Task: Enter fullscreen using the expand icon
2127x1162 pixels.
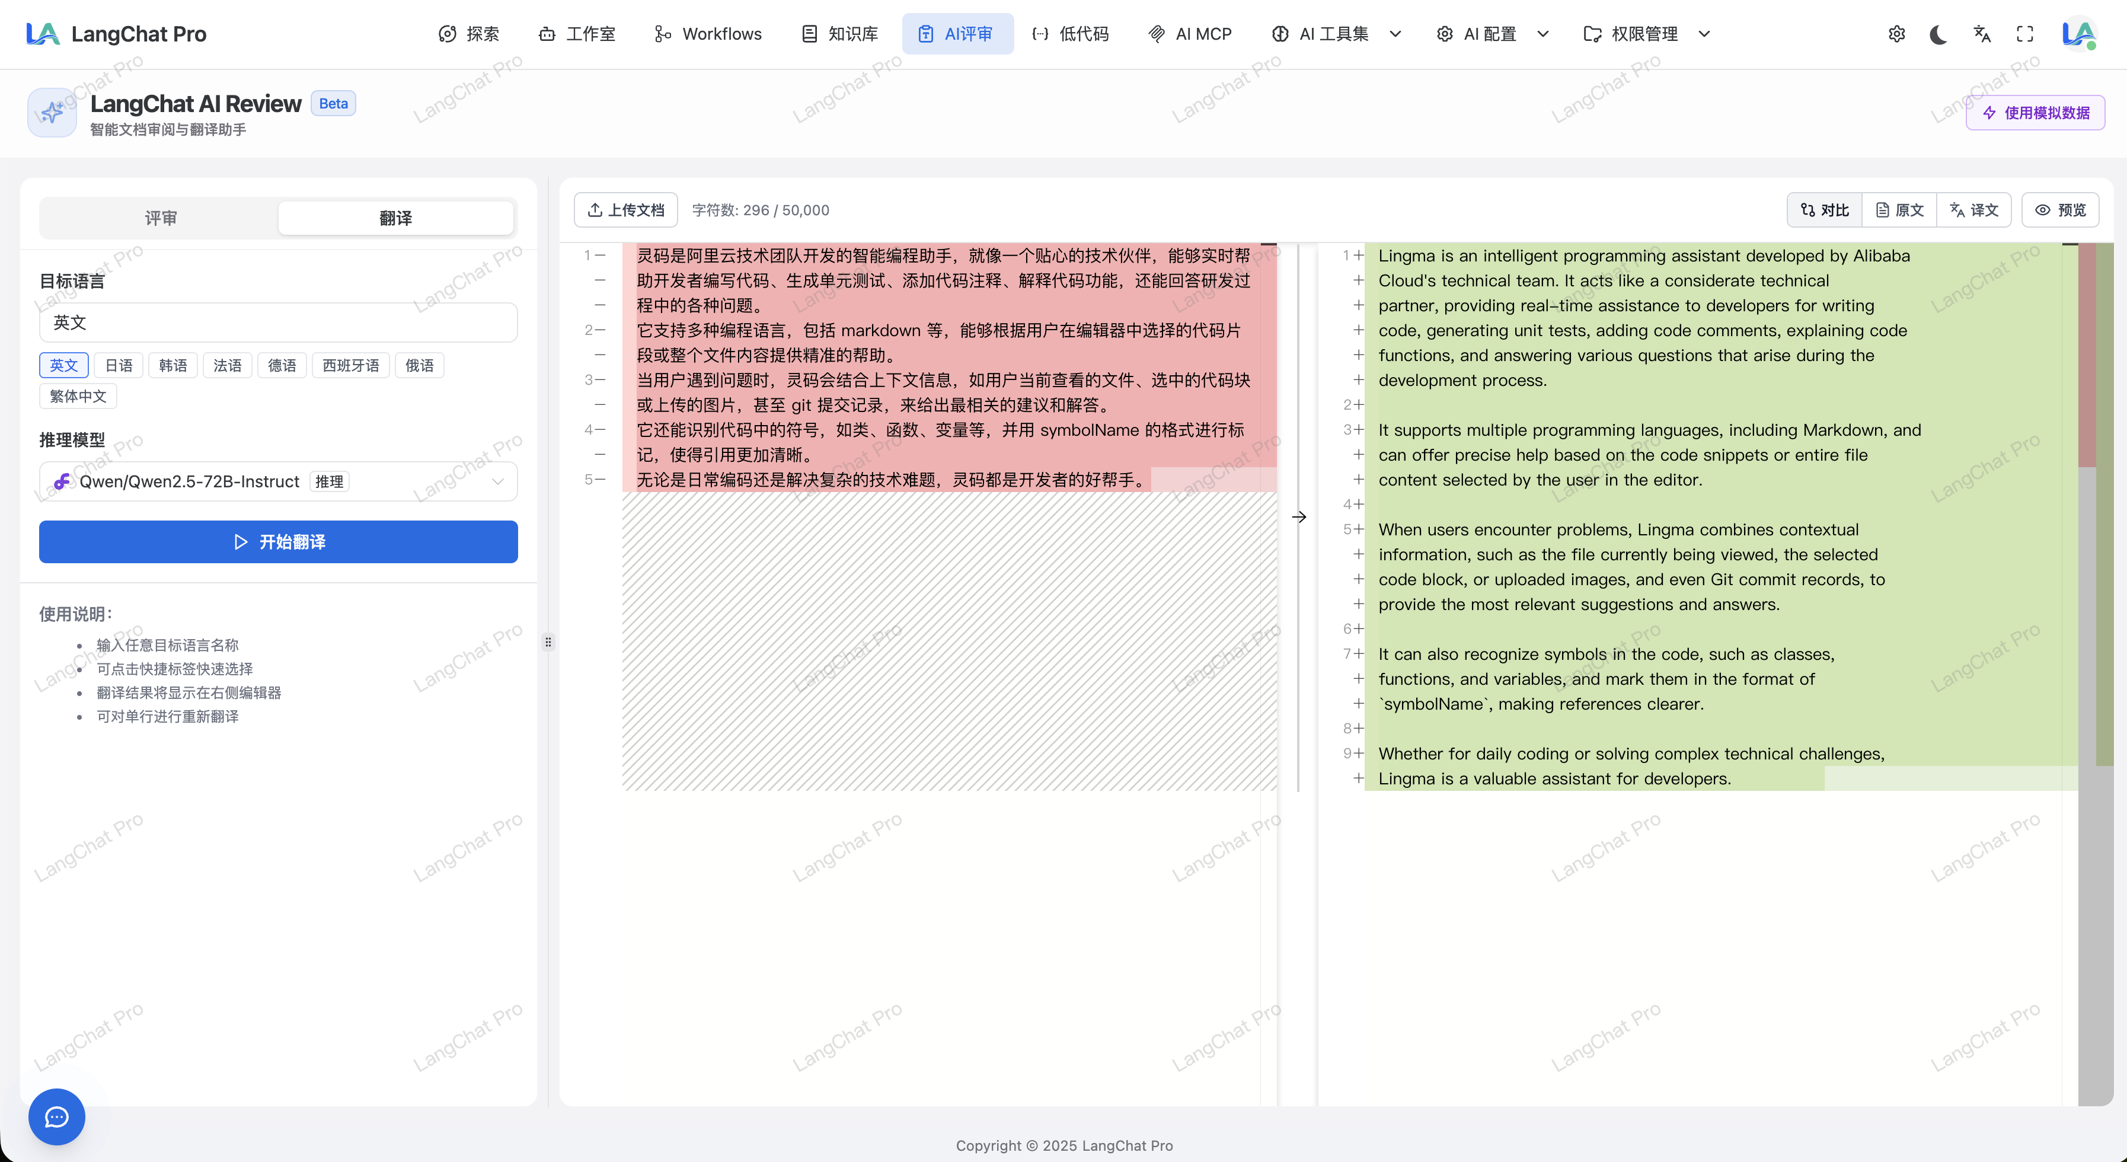Action: 2024,34
